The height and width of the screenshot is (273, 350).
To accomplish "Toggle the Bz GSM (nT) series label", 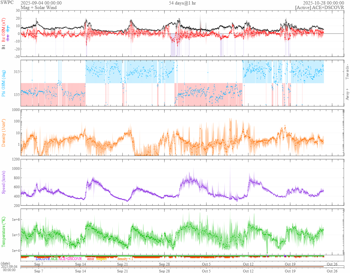I will 3,30.
